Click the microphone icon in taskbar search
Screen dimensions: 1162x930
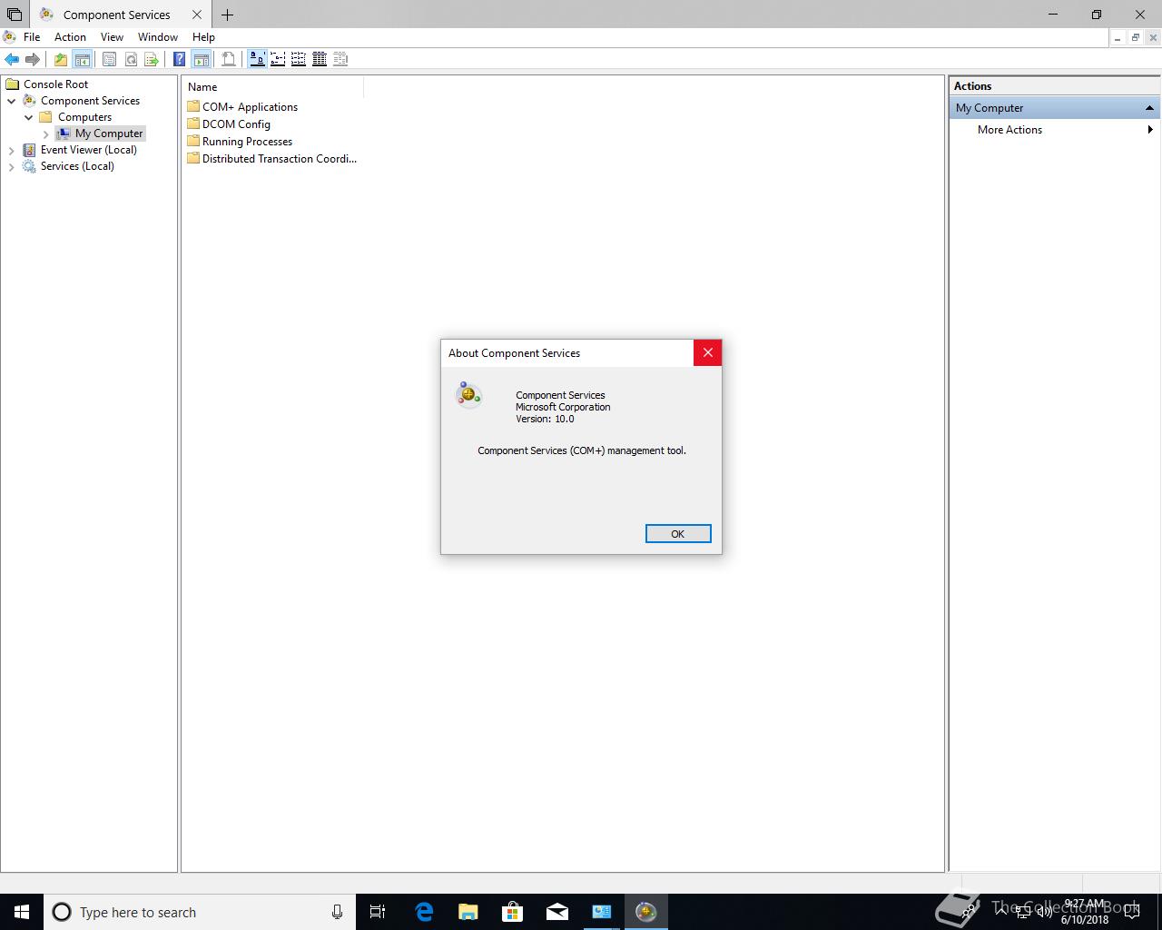point(337,912)
